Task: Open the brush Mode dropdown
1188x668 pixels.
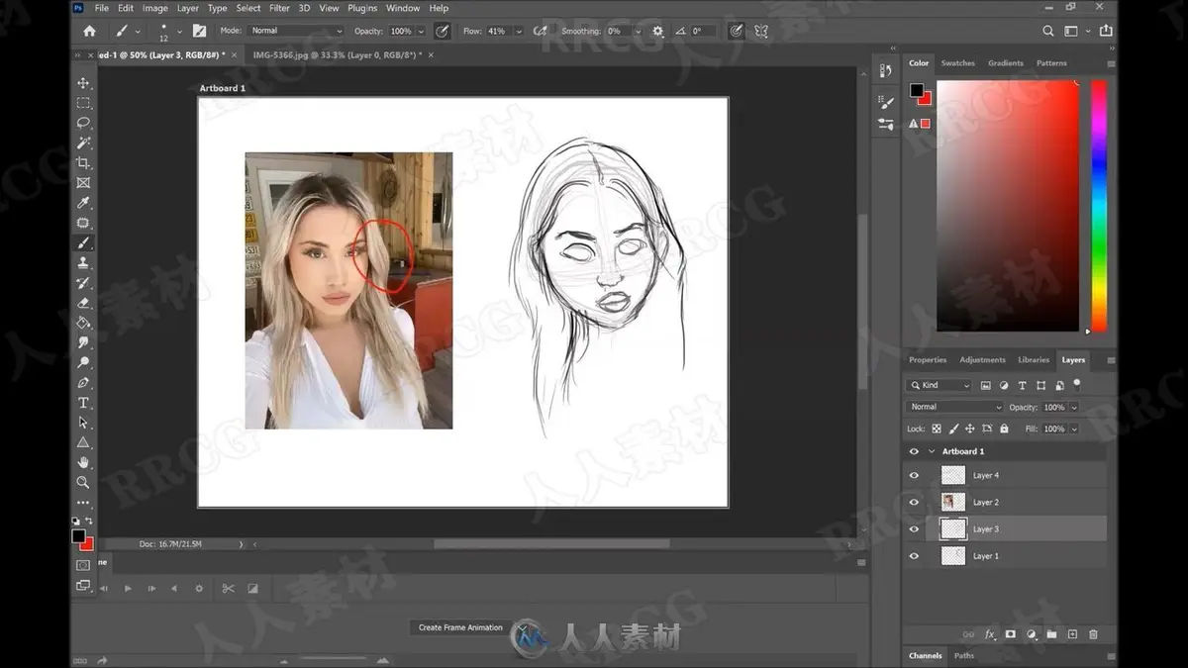Action: [296, 32]
